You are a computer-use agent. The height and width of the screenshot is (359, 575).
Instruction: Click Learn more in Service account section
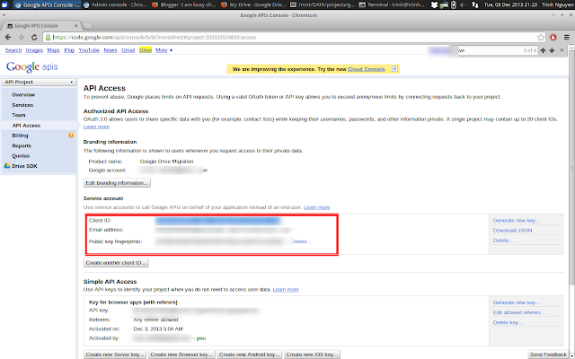pos(317,207)
